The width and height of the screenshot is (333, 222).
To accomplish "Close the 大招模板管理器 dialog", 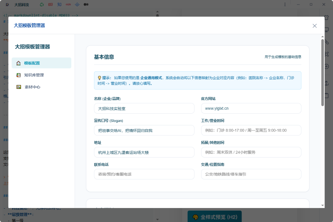I will [x=314, y=26].
